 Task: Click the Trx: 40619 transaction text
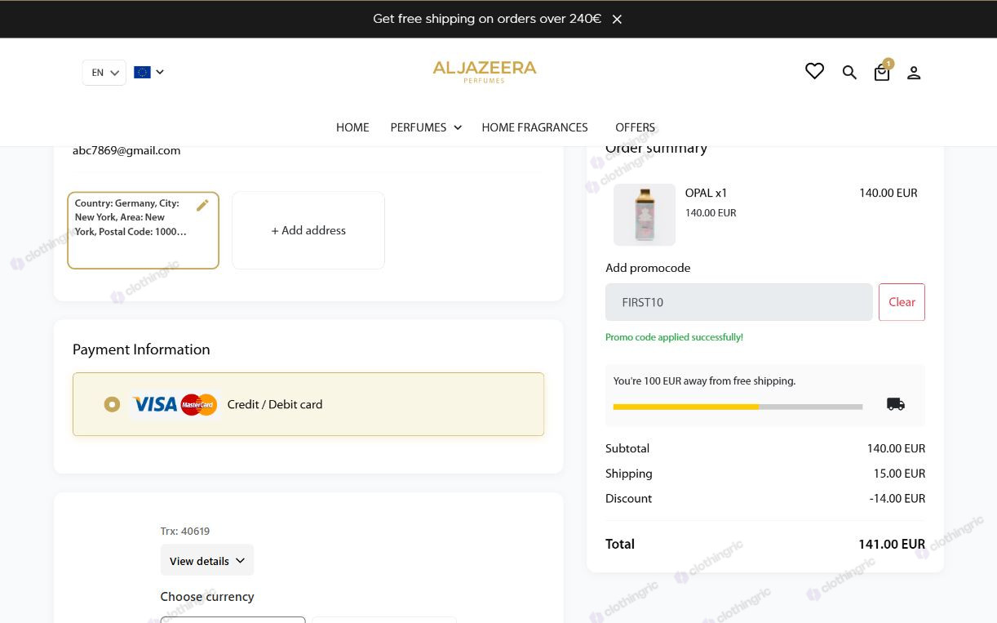[x=185, y=531]
